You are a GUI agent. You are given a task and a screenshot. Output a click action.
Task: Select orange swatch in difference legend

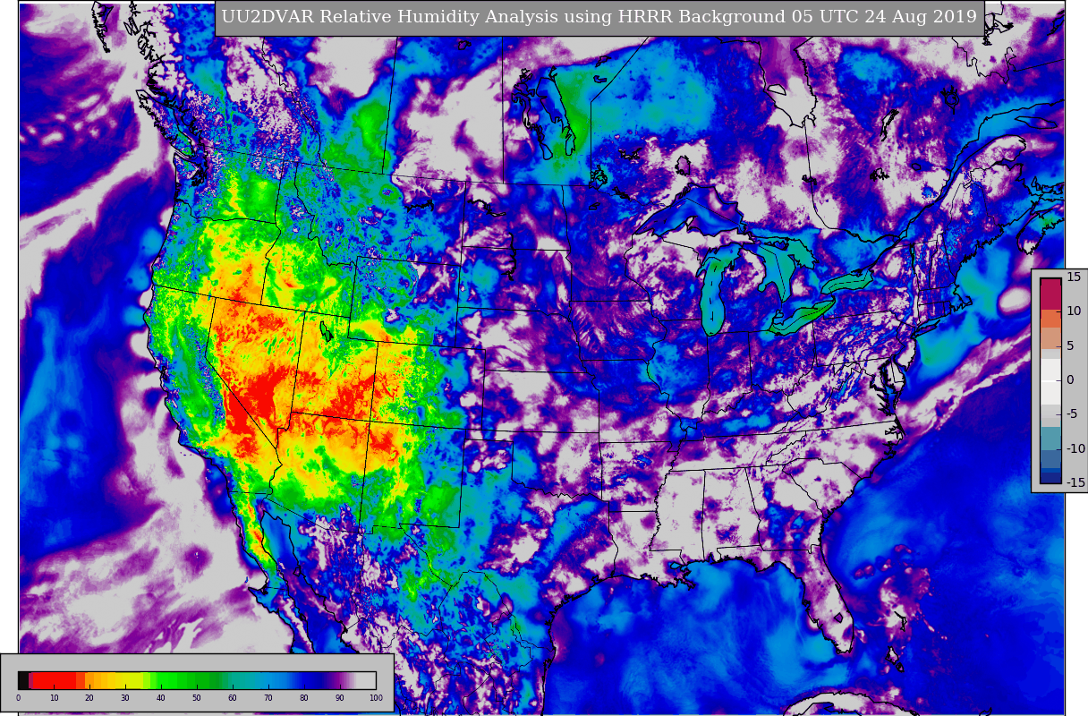tap(1050, 319)
